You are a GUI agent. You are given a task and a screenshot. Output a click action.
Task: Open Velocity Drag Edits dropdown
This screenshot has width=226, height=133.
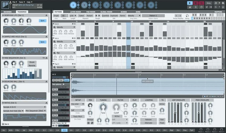134,16
